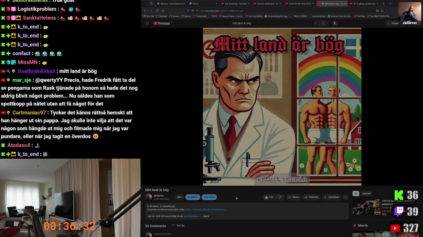The width and height of the screenshot is (423, 237).
Task: Open the Thumbnails bookmark
Action: pyautogui.click(x=199, y=16)
